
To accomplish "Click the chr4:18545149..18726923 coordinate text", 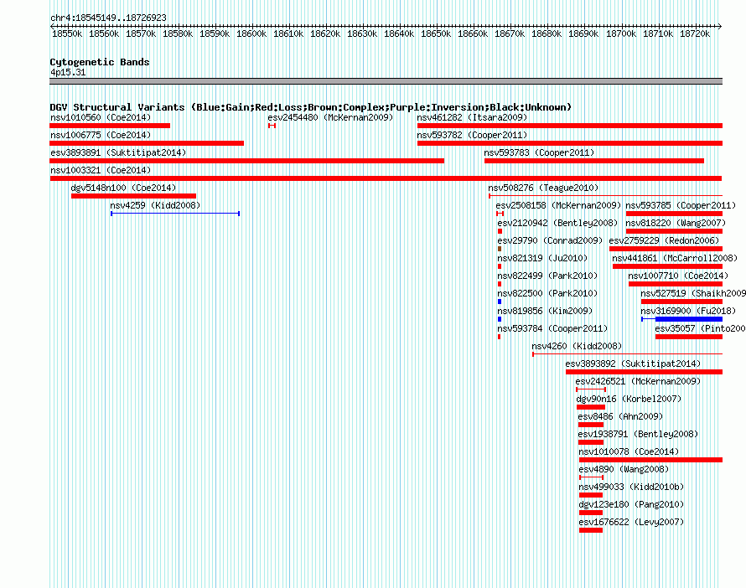I will [108, 18].
